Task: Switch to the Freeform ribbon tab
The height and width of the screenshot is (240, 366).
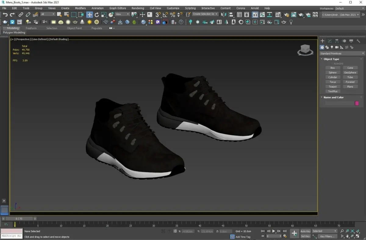Action: point(31,28)
